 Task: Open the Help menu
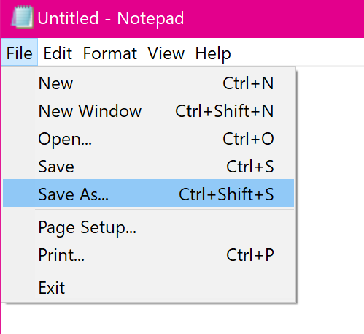tap(213, 53)
